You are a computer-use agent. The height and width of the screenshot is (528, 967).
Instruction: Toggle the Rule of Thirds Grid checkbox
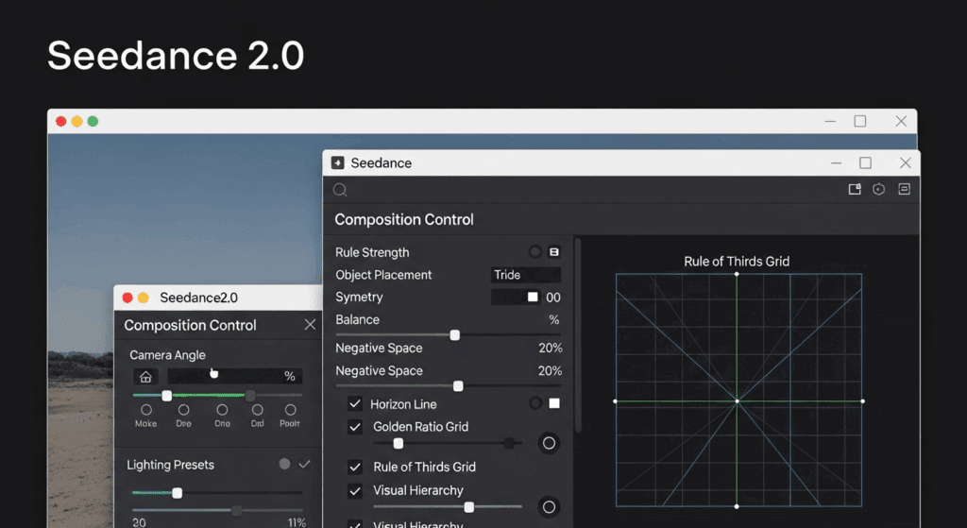355,467
